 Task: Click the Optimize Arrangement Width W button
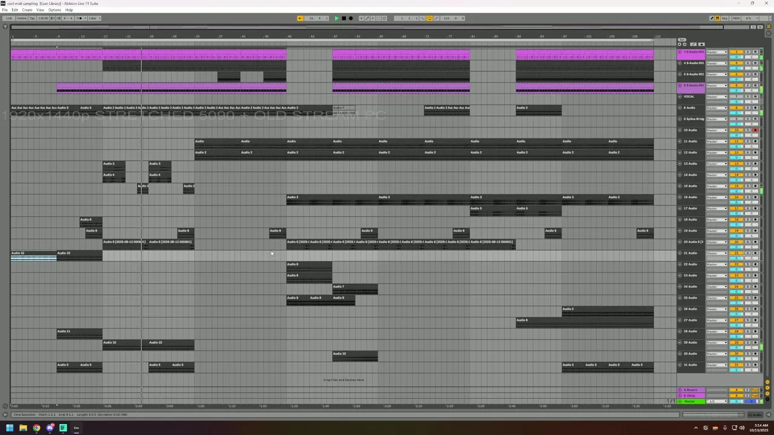[x=760, y=27]
